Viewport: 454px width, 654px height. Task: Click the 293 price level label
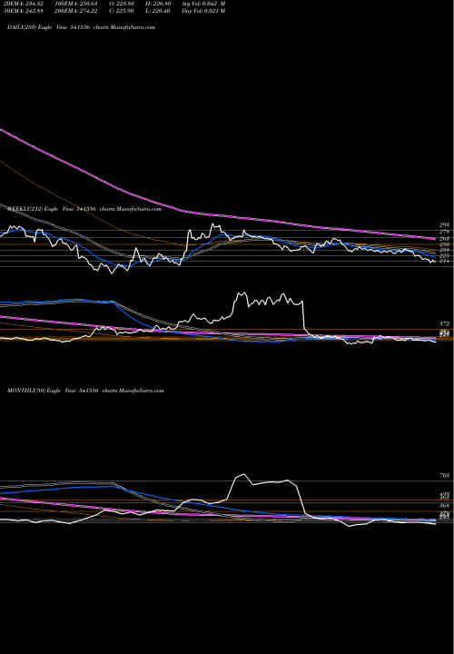[x=444, y=225]
